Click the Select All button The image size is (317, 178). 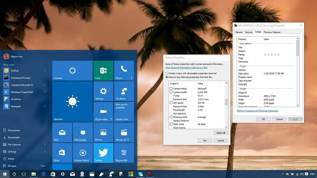point(221,133)
